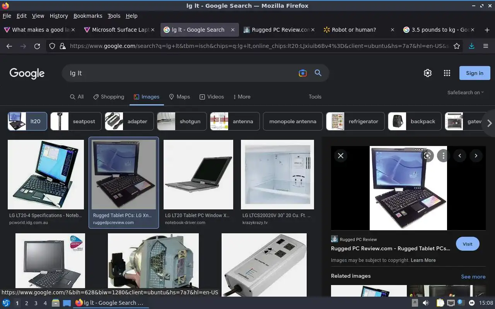Expand the More search options
The image size is (495, 309).
click(242, 97)
